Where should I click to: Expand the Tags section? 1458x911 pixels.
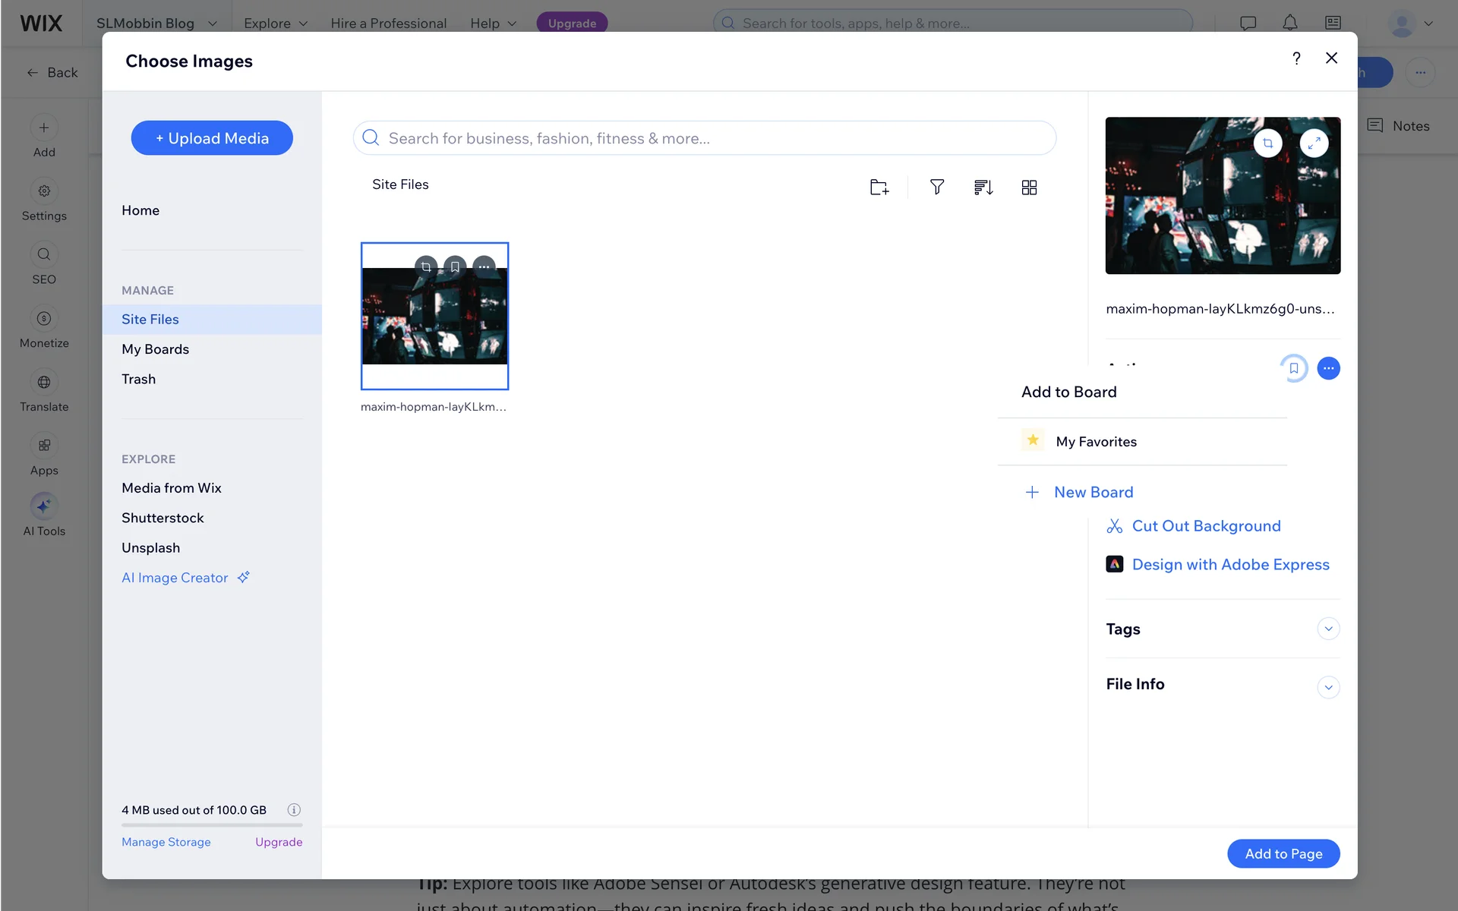tap(1328, 629)
